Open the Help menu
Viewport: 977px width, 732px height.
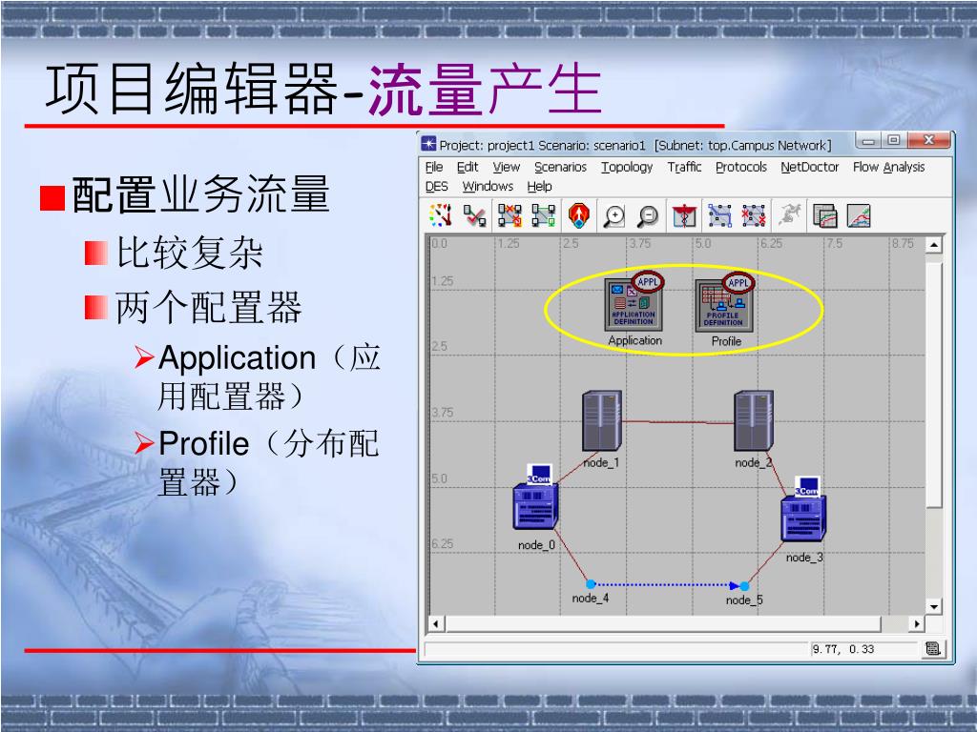coord(540,186)
